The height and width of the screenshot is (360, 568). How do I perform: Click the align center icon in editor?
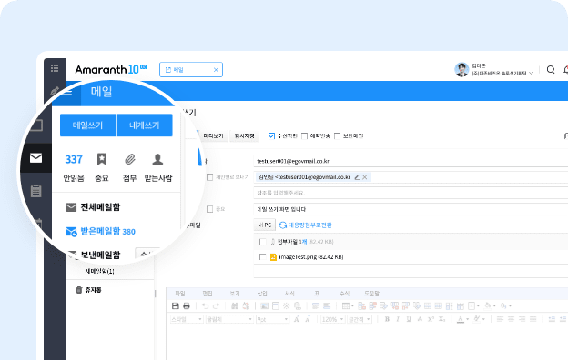coord(511,319)
